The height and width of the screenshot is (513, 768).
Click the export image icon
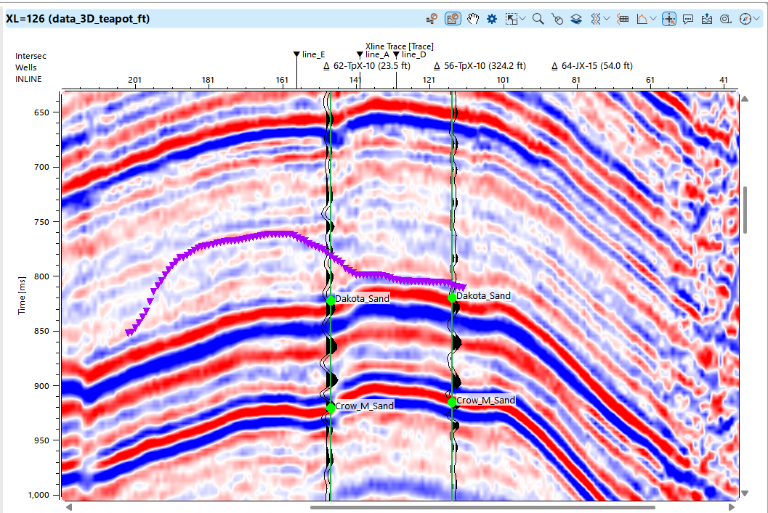point(707,19)
